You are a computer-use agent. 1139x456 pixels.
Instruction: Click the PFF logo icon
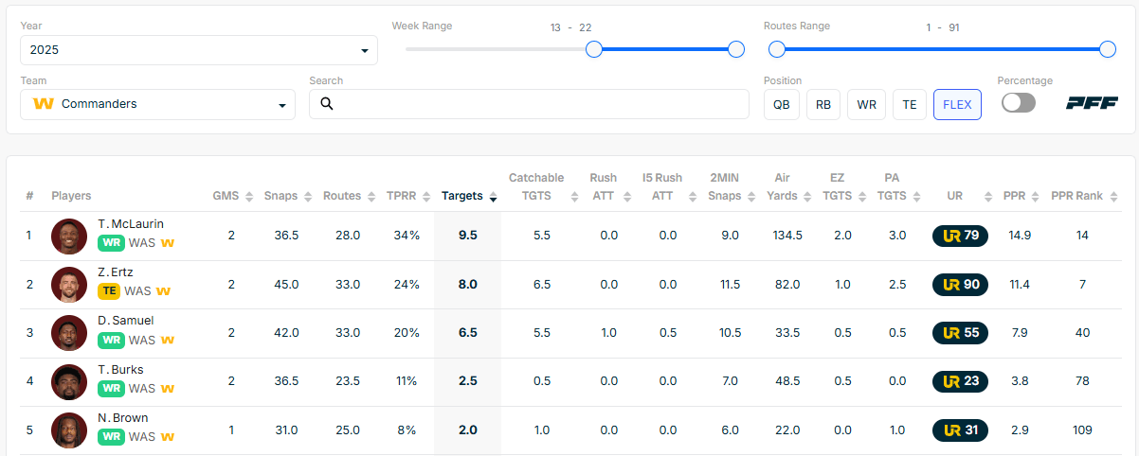[x=1092, y=103]
